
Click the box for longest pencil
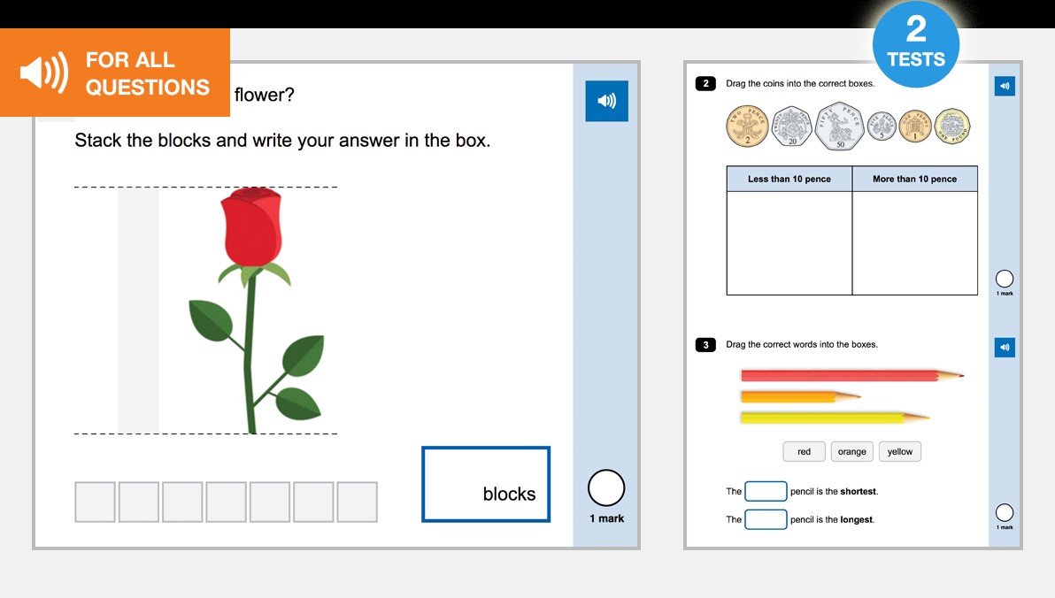pos(766,519)
